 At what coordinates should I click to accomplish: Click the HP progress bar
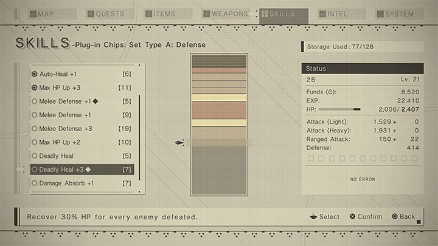(339, 109)
